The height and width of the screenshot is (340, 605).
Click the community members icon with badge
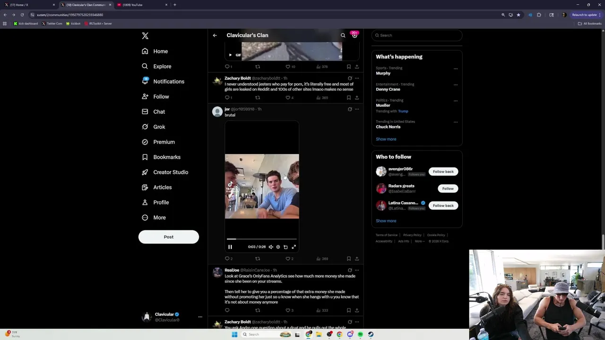point(354,35)
